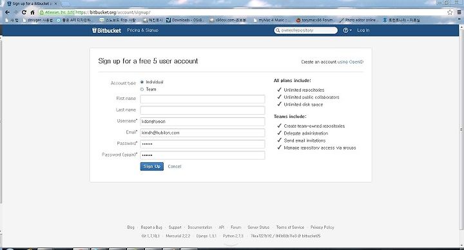Open the x86osx.com bookmark

pyautogui.click(x=228, y=20)
